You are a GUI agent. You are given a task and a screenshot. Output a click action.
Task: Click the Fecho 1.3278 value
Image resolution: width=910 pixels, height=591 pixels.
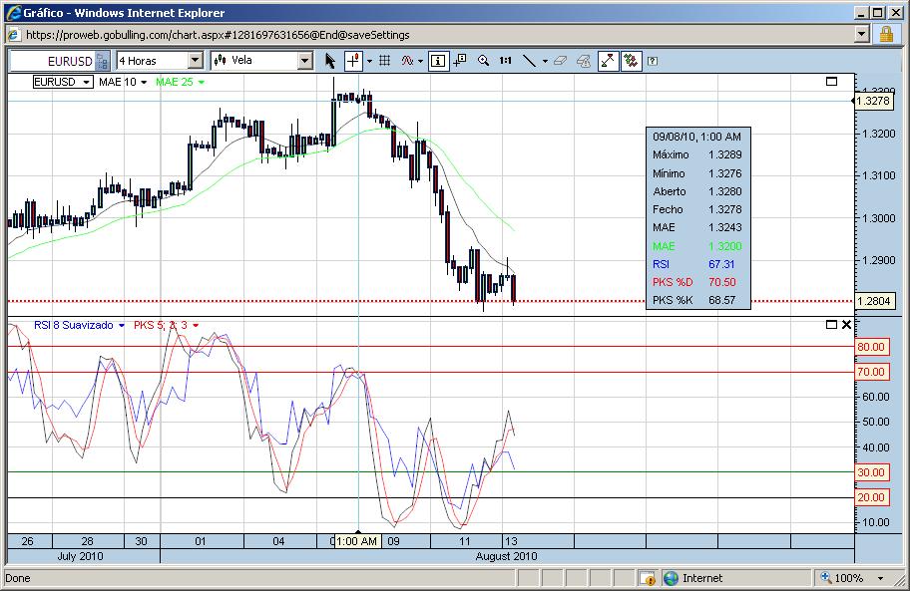coord(724,209)
